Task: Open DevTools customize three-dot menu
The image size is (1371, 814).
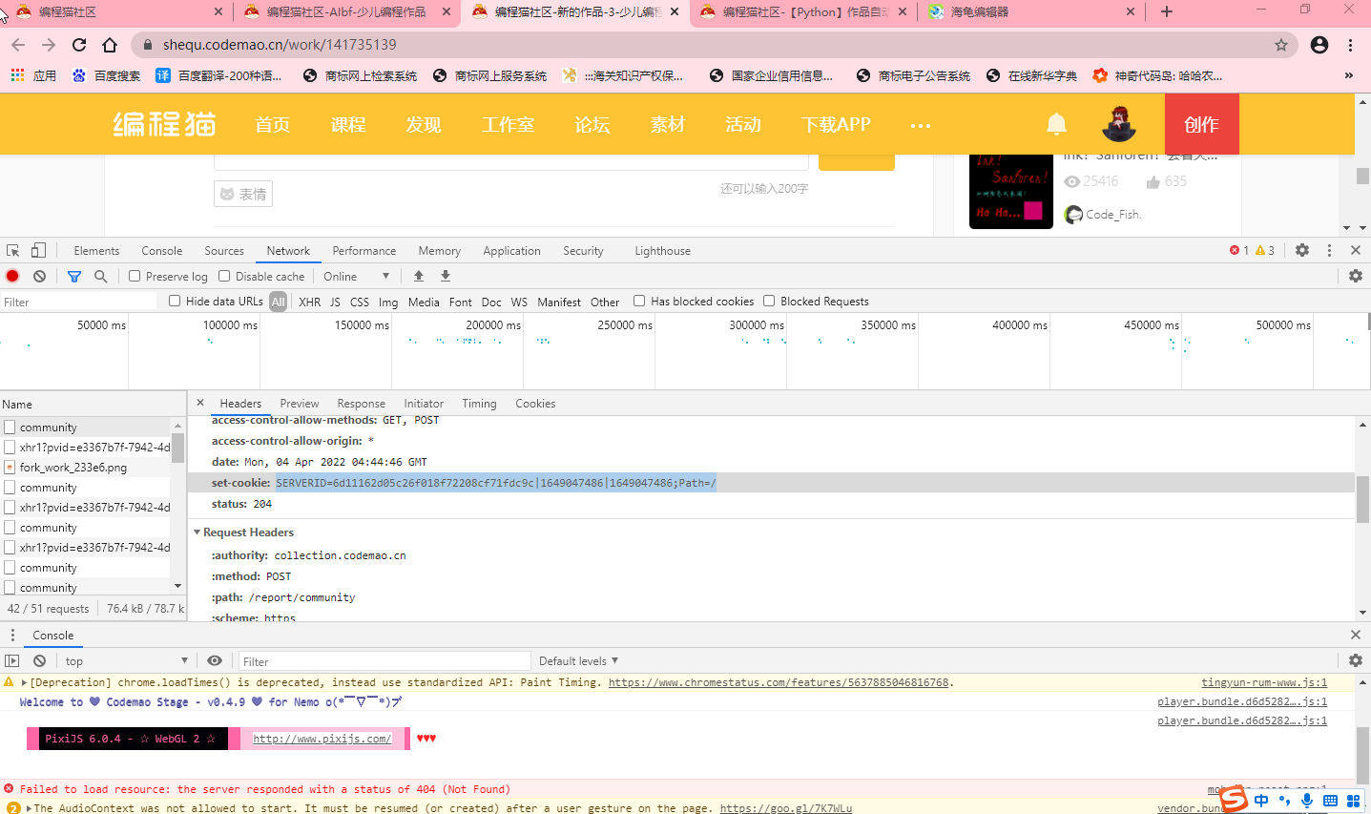Action: pos(1329,250)
